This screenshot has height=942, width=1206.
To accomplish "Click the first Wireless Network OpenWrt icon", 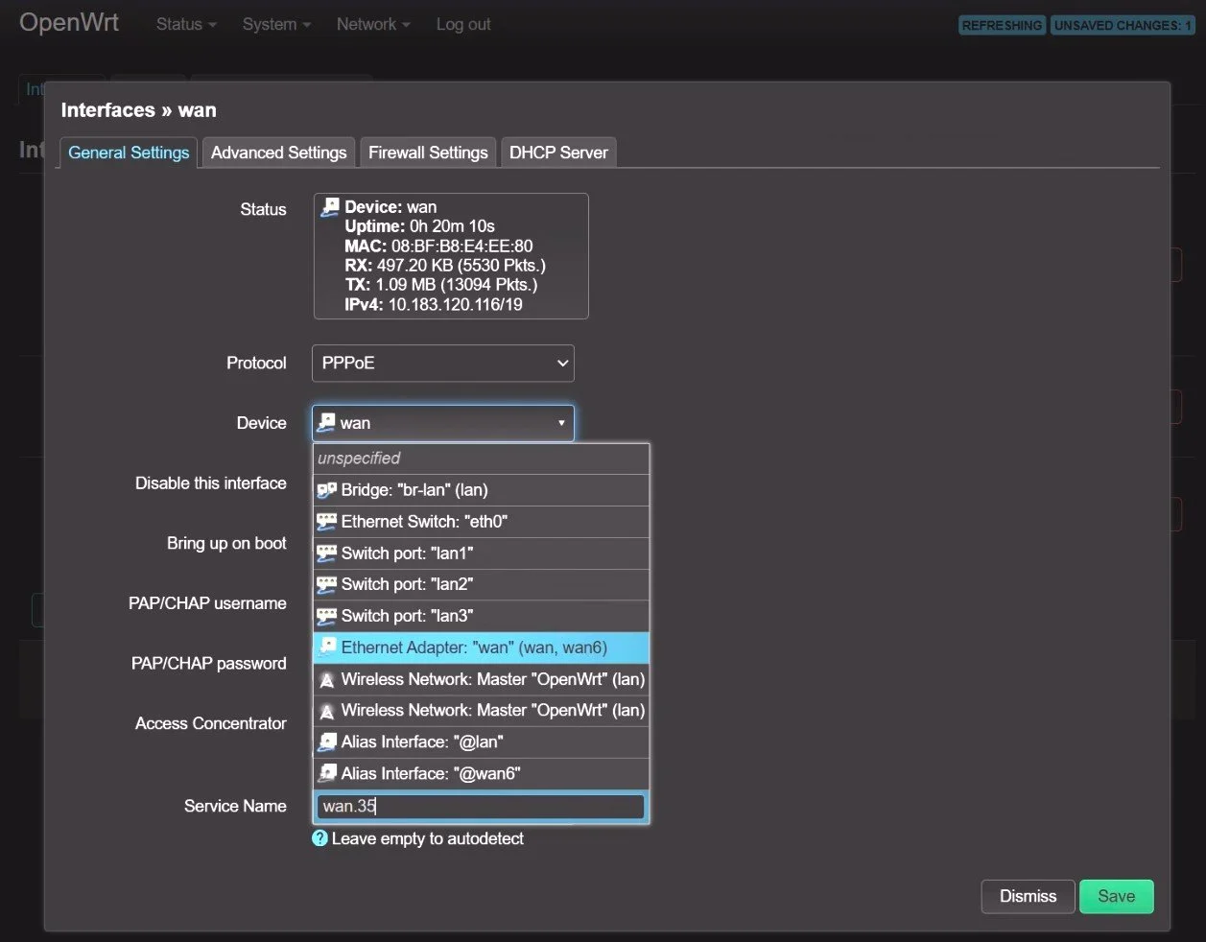I will (x=326, y=679).
